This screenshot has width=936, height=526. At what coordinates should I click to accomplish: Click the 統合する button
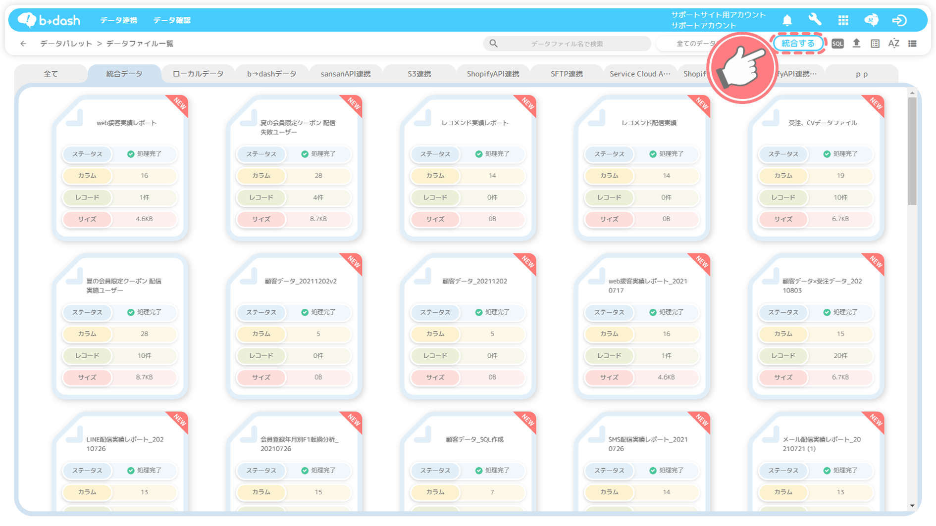(x=798, y=44)
